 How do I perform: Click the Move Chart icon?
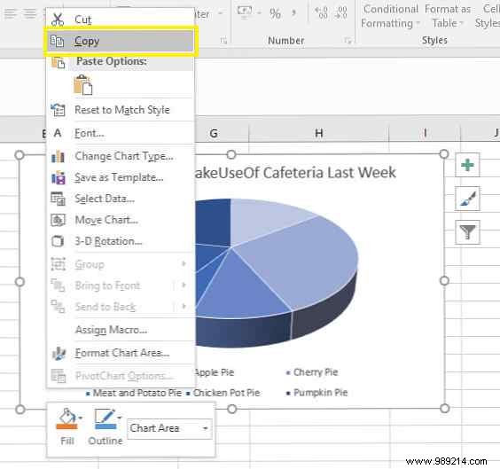[58, 220]
